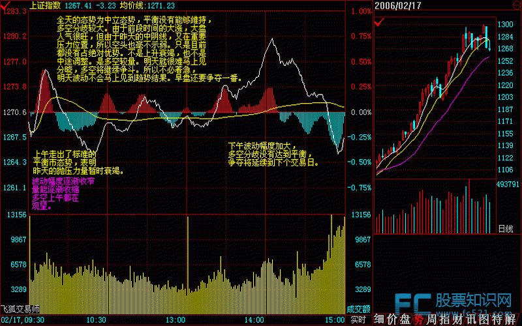
Task: Switch to the 日线 daily chart view
Action: pos(506,229)
